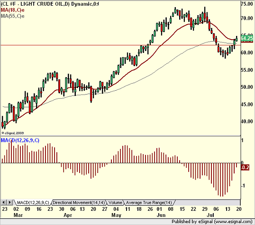The image size is (255, 225).
Task: Click the MA(18,C)e study label
Action: [x=12, y=10]
